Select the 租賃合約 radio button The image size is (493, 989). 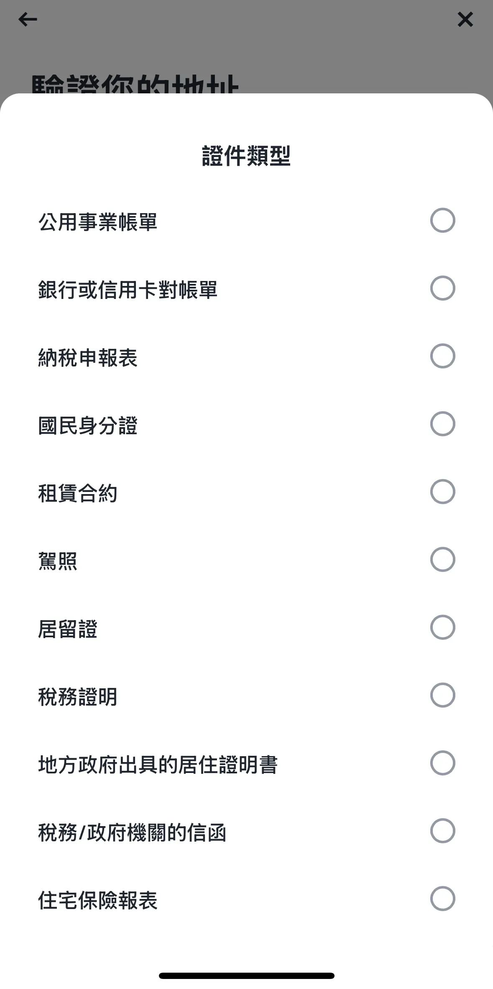(442, 492)
